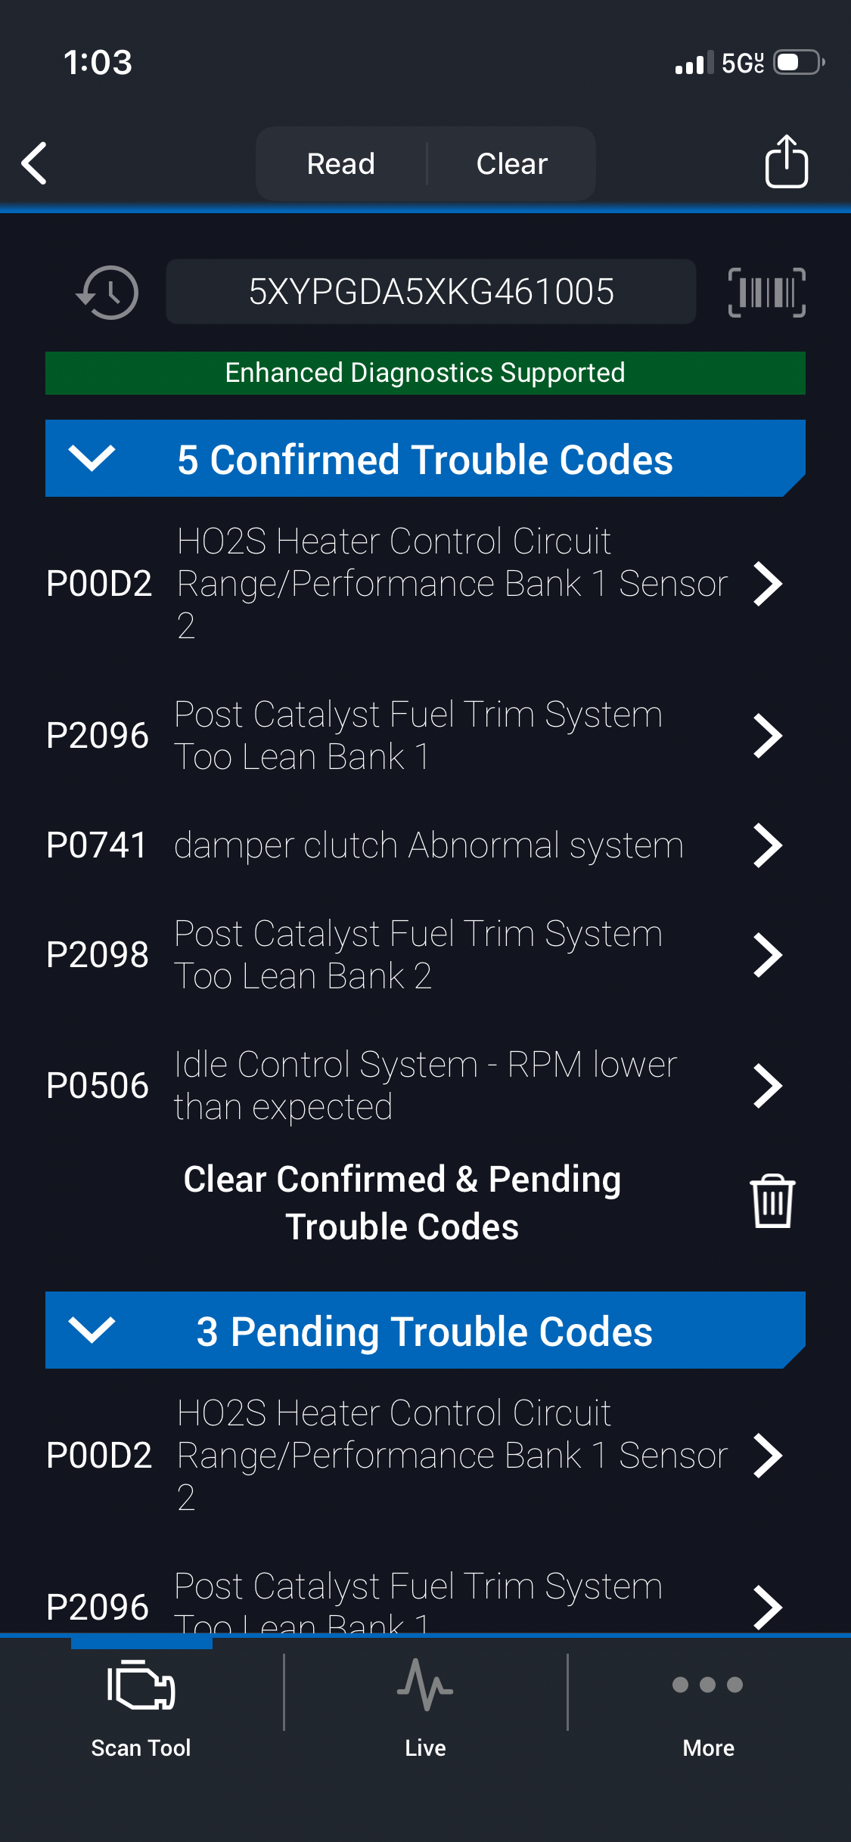This screenshot has height=1842, width=851.
Task: Open the More three-dots icon
Action: point(708,1685)
